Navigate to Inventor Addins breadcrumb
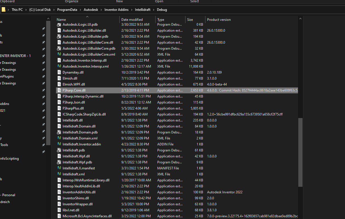 tap(117, 10)
